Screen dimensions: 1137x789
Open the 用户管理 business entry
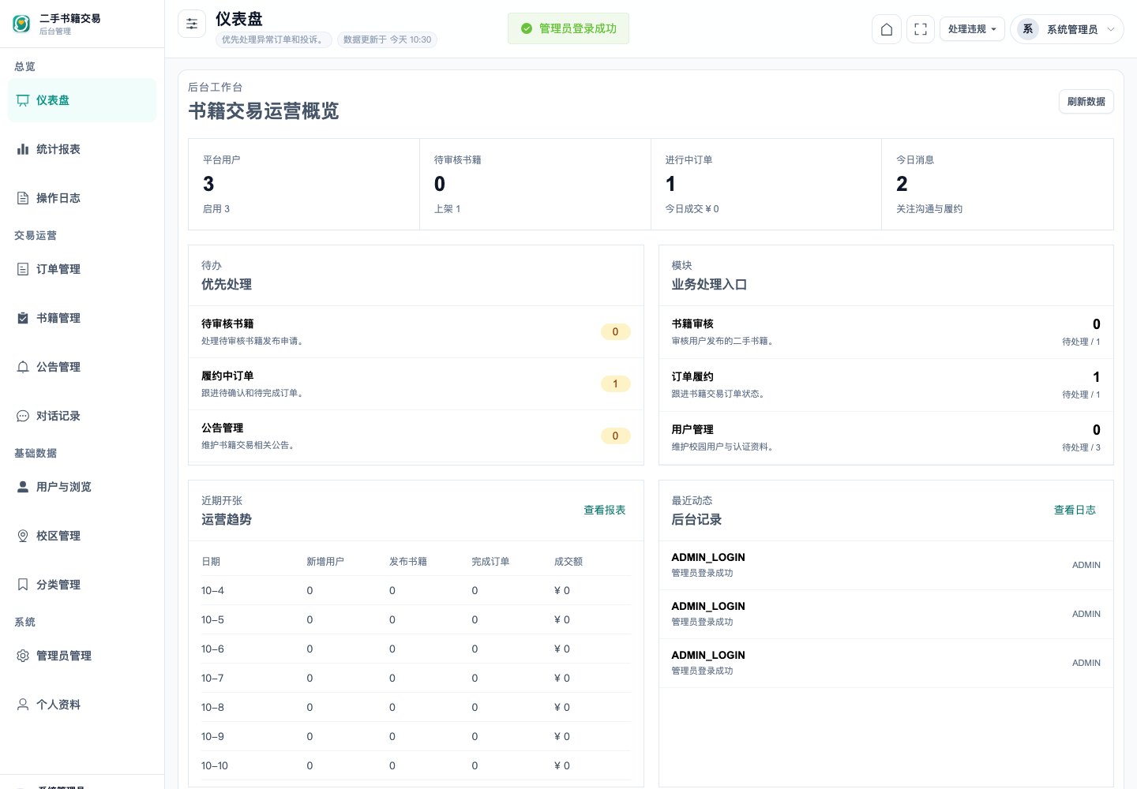(886, 438)
